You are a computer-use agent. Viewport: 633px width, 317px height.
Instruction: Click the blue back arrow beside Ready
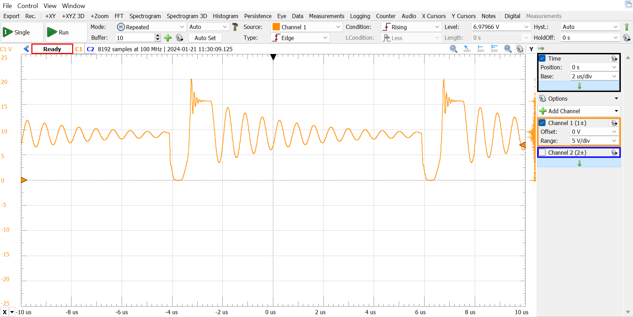[x=26, y=49]
